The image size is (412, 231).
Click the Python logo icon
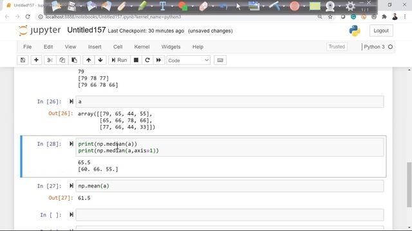355,31
